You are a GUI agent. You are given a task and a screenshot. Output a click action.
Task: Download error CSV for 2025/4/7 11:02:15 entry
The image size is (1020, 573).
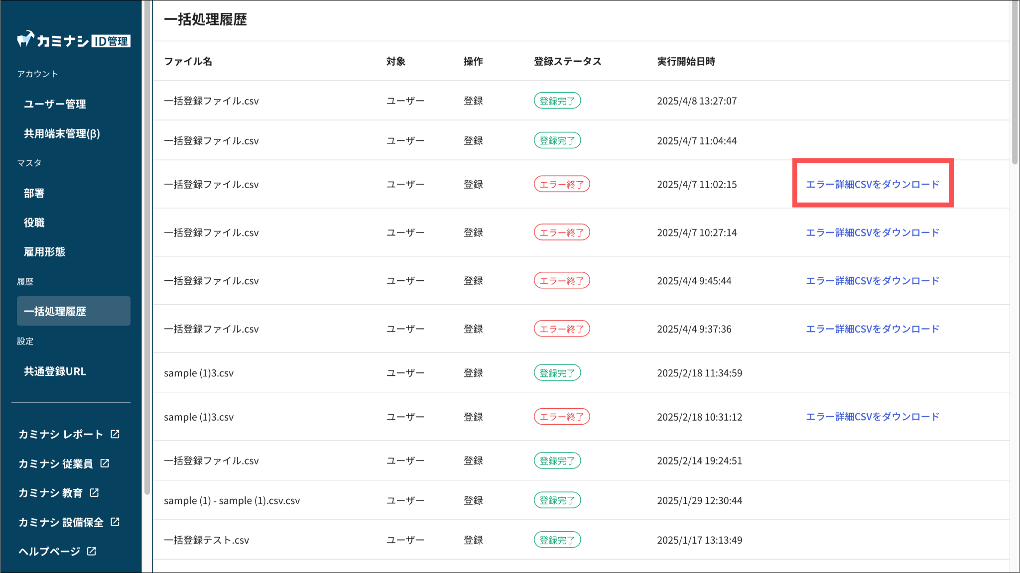(x=873, y=184)
